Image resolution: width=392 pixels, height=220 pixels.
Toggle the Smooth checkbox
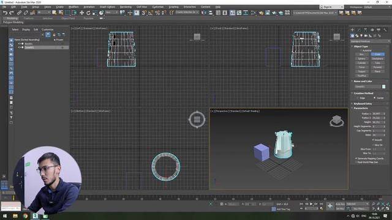point(373,140)
